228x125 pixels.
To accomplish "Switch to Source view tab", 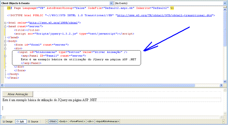I will 33,121.
